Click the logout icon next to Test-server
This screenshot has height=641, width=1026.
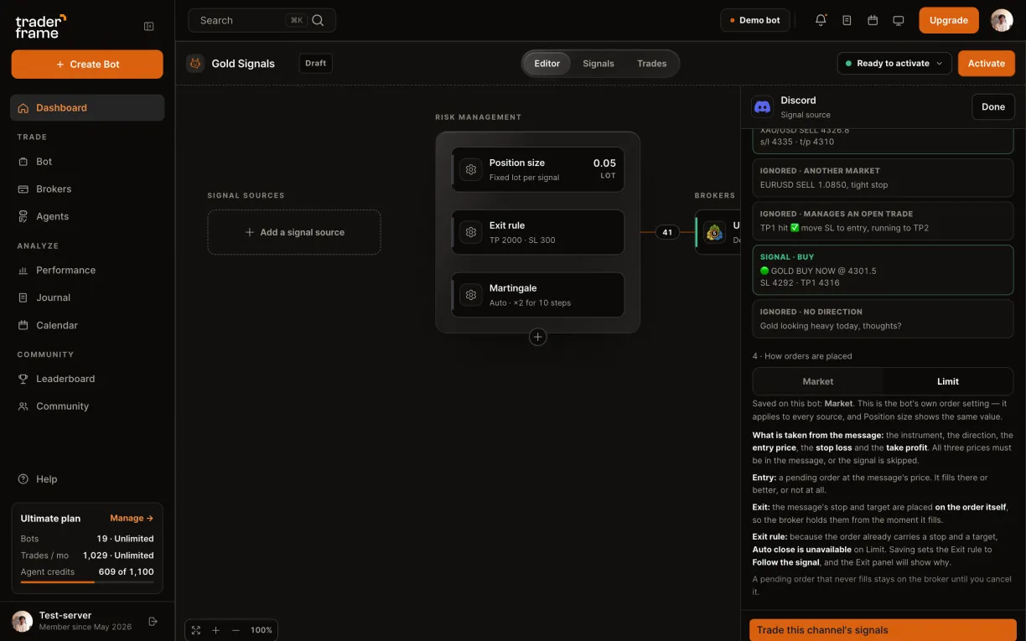click(153, 621)
